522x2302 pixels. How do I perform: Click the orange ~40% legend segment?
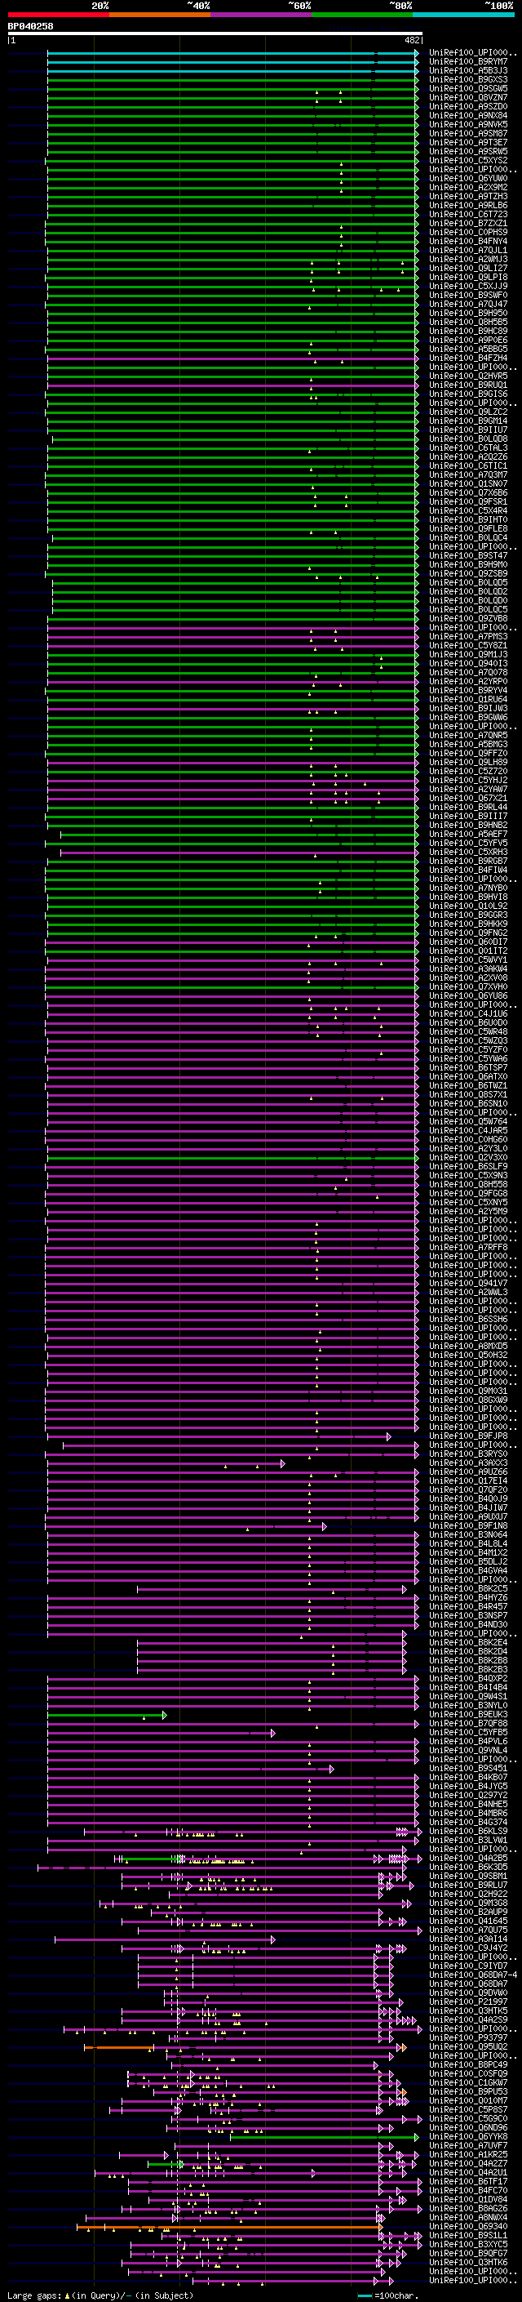point(160,15)
